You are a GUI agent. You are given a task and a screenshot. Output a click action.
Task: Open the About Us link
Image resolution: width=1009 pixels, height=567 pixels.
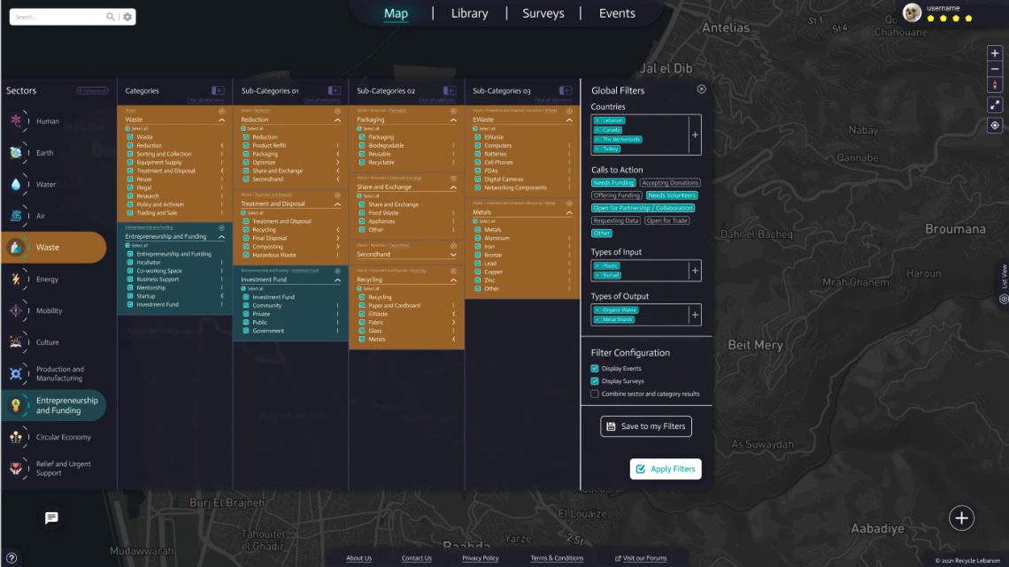(359, 558)
